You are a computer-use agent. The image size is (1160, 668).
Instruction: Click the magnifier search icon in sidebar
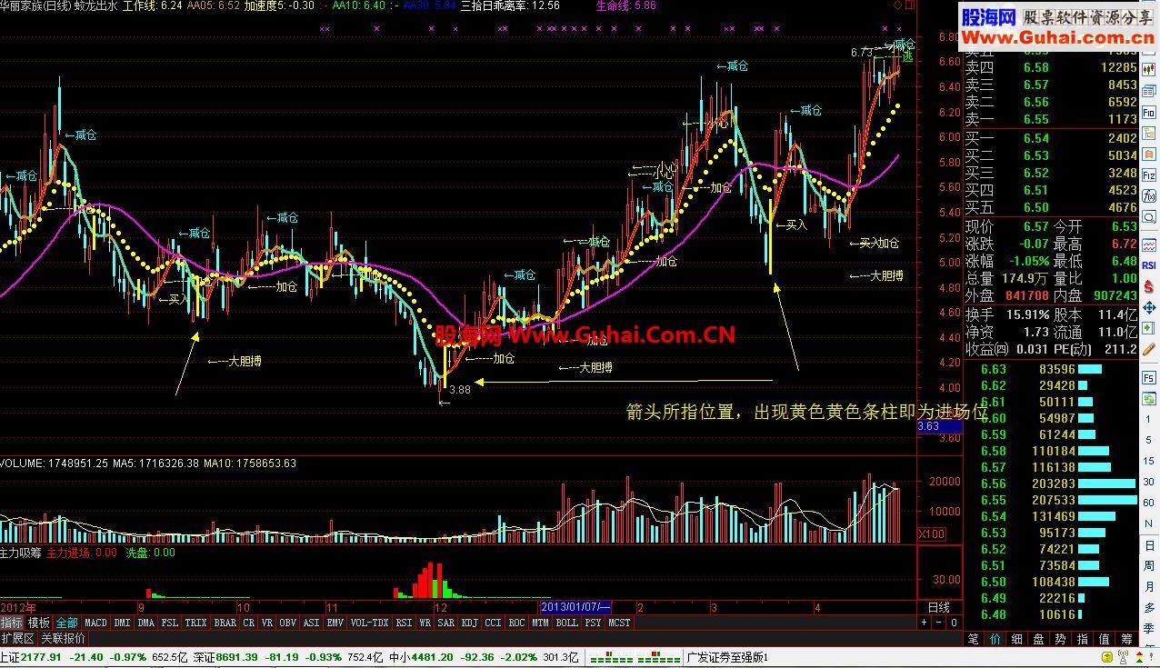pyautogui.click(x=1149, y=216)
